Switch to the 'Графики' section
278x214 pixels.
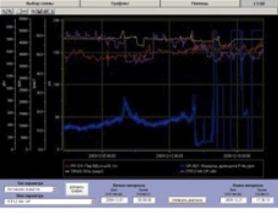[x=120, y=4]
